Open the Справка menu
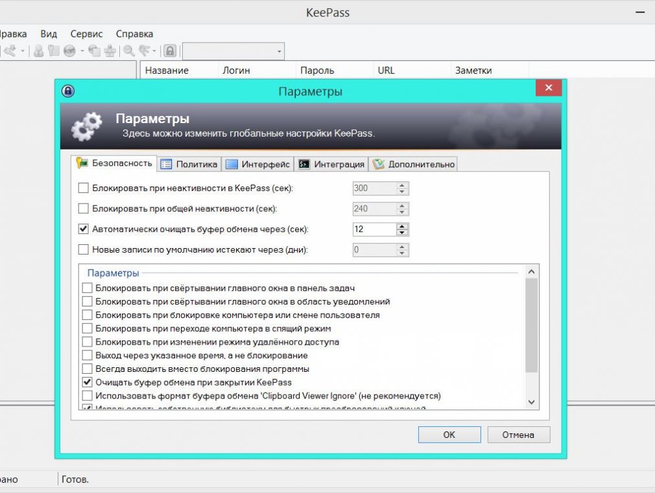 coord(134,34)
